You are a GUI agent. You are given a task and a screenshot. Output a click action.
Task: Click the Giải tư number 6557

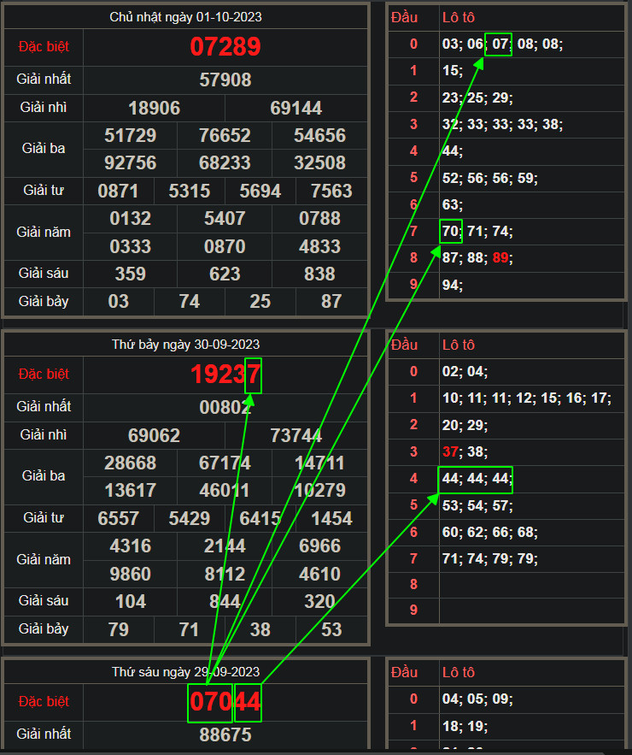tap(119, 519)
